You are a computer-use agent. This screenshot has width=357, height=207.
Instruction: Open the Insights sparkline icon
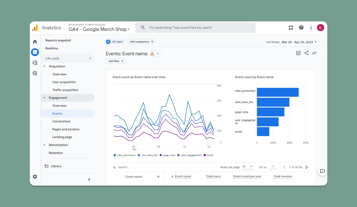point(314,53)
